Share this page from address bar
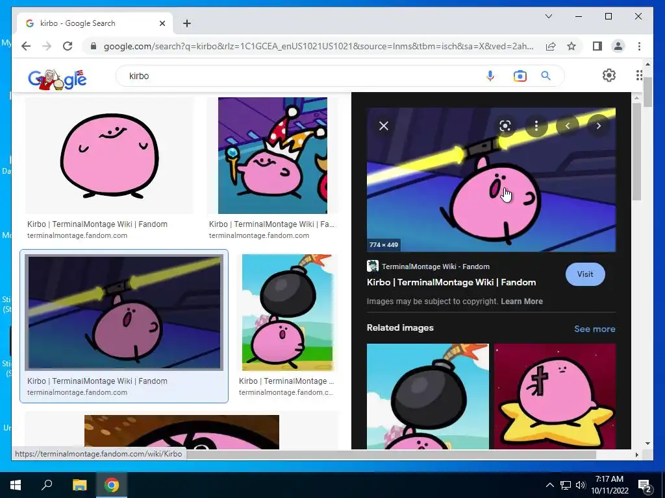Viewport: 665px width, 498px height. click(x=551, y=46)
